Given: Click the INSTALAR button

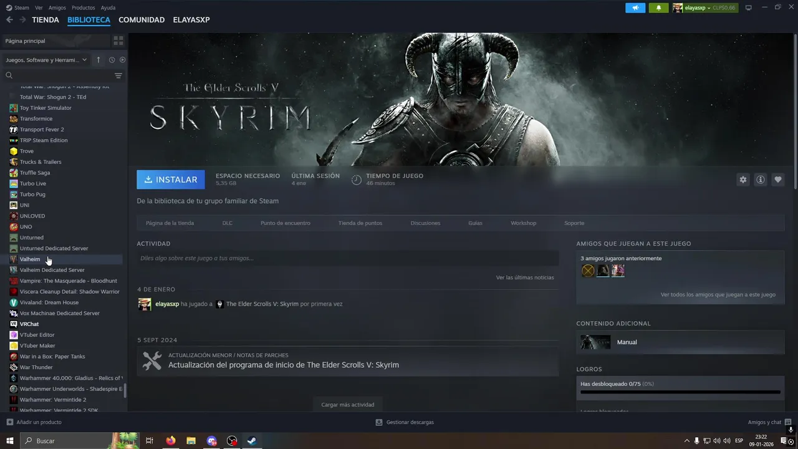Looking at the screenshot, I should (x=171, y=180).
